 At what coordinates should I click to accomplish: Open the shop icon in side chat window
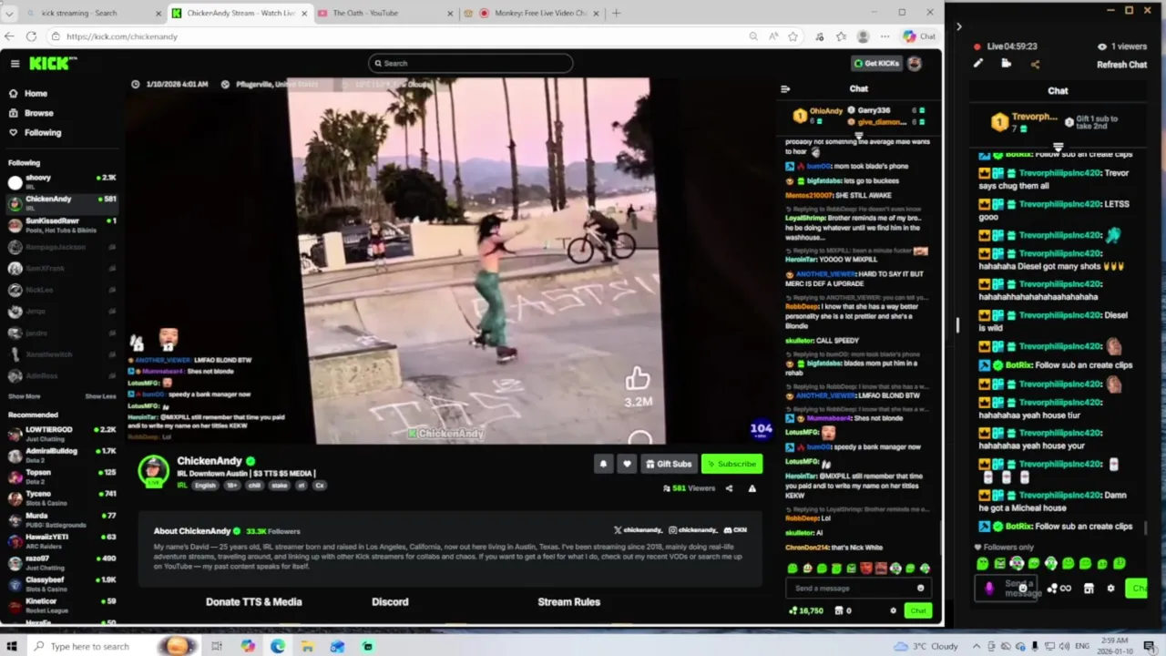tap(1089, 589)
